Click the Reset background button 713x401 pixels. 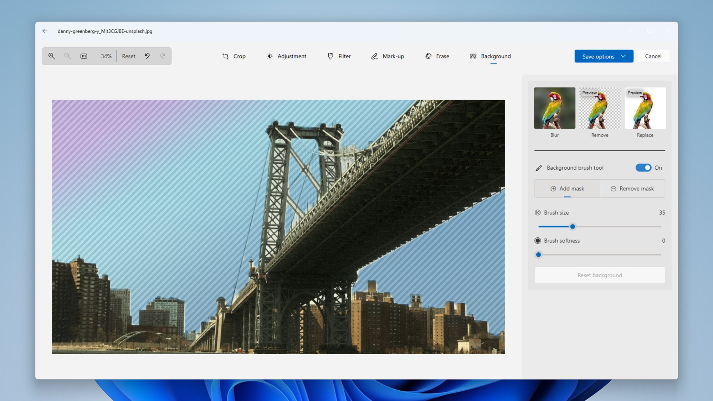click(x=600, y=275)
